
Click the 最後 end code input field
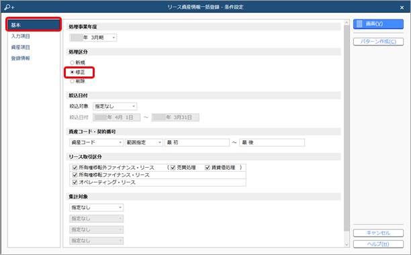point(272,142)
